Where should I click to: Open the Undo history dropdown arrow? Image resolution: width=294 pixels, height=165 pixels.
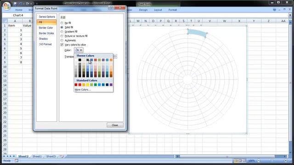pyautogui.click(x=24, y=4)
